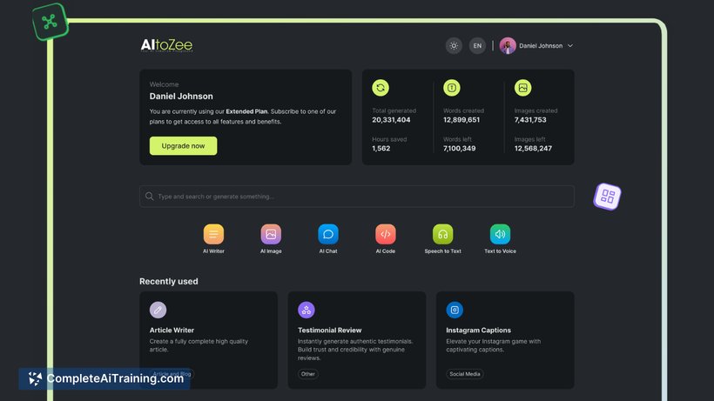Select the Text to Voice icon

pos(500,234)
